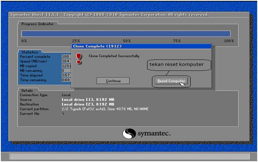Click the Symantec Ghost 11.5.1 title text

35,15
